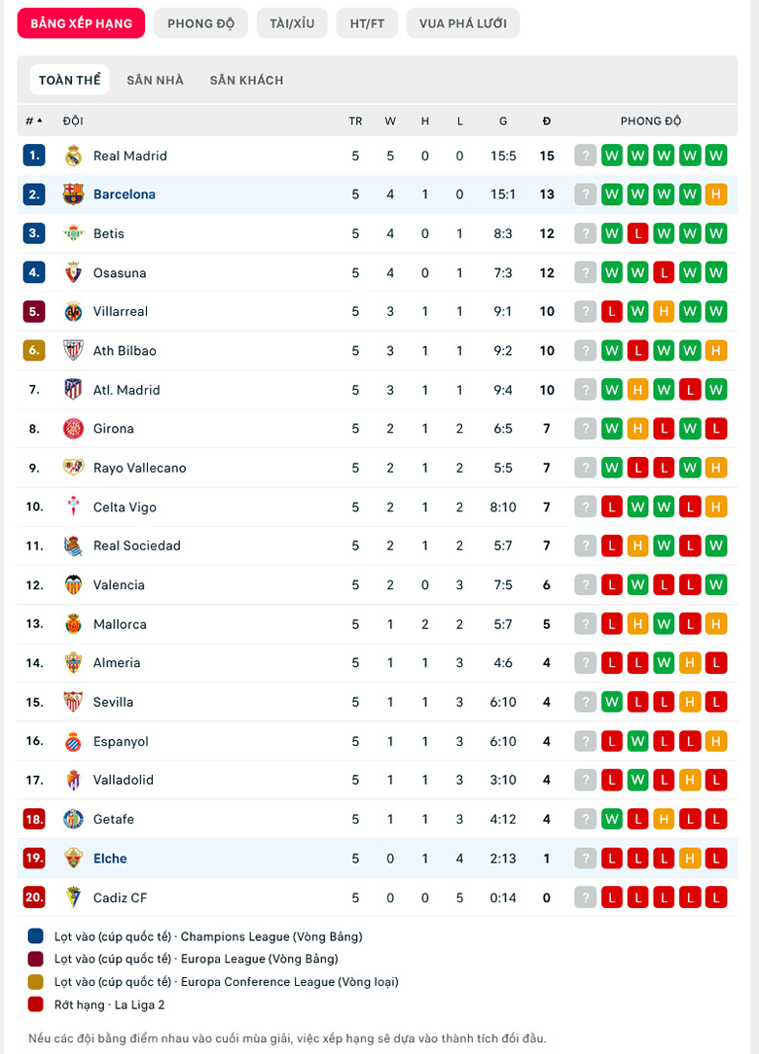Click the blue Champions League legend swatch
Viewport: 759px width, 1054px height.
pyautogui.click(x=36, y=935)
